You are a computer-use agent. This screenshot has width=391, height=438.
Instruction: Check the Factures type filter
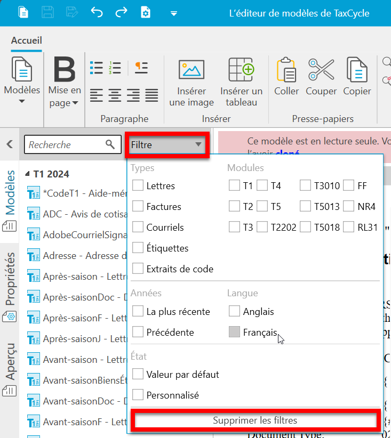[138, 206]
